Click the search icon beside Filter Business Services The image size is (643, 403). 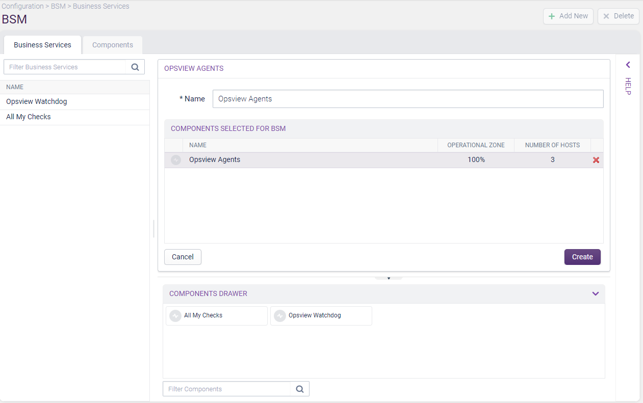pos(135,67)
